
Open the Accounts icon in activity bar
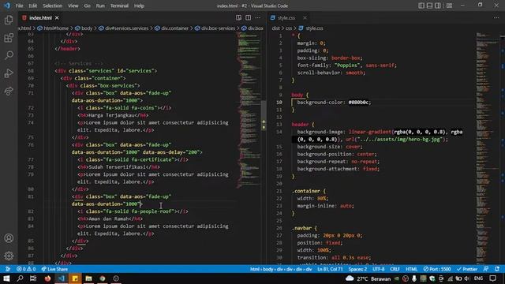point(9,238)
